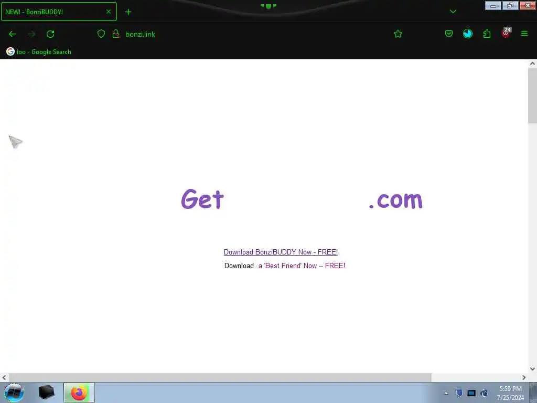Click Download BonziBUDDY Now - FREE! link

coord(281,252)
